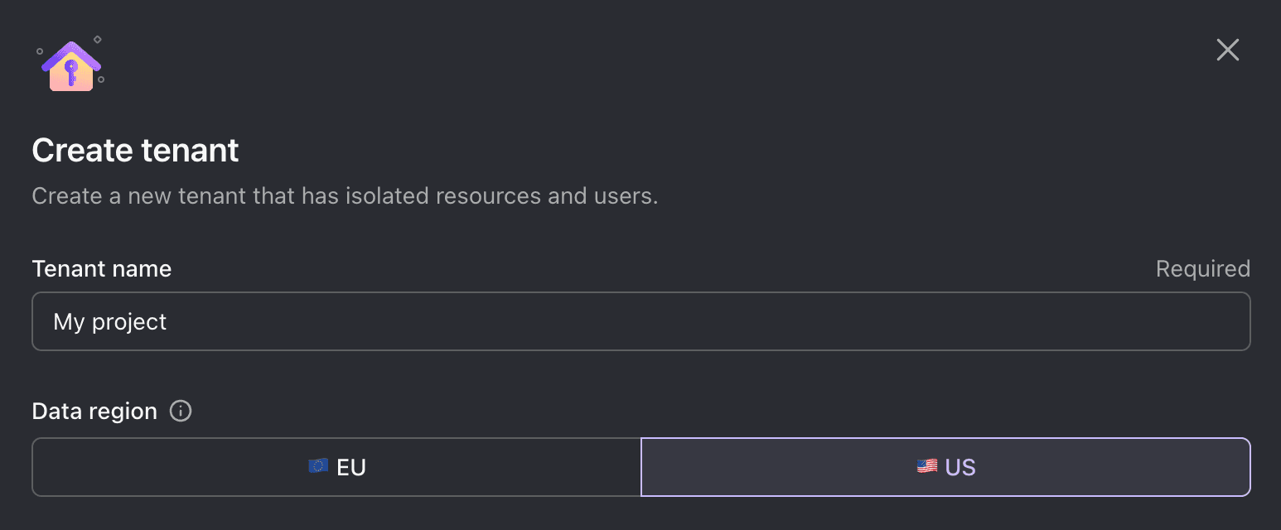The width and height of the screenshot is (1281, 530).
Task: Click the "Required" indicator text
Action: coord(1202,269)
